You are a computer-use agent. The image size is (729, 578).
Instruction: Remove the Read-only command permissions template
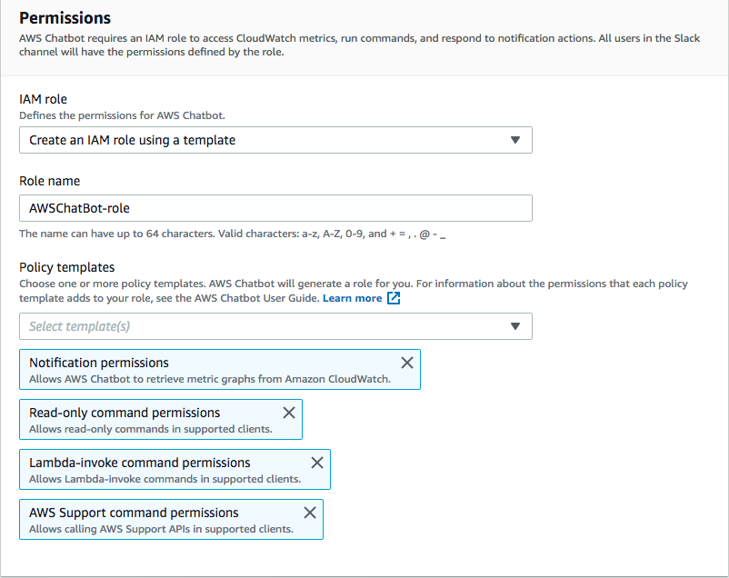point(289,412)
